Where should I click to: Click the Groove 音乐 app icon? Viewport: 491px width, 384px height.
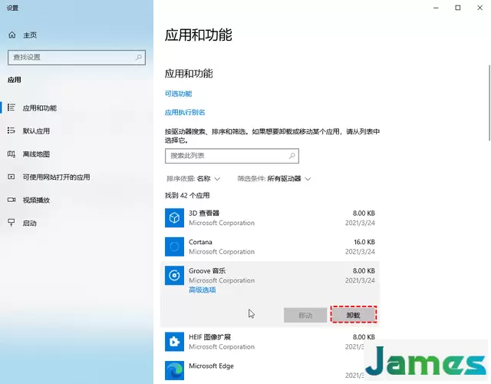coord(174,275)
